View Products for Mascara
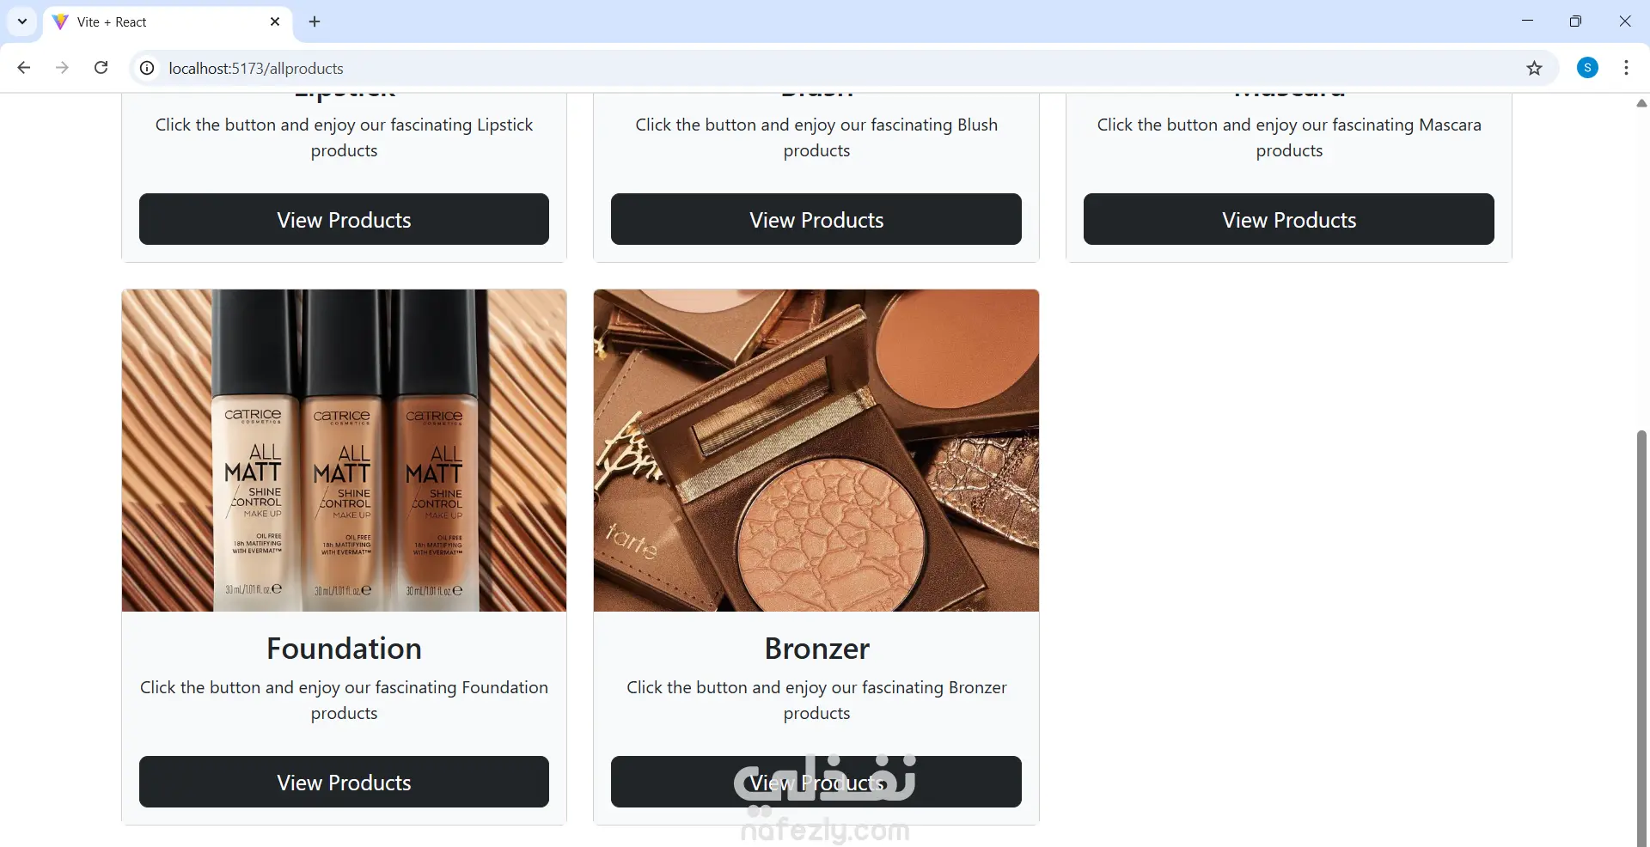The image size is (1650, 847). pos(1289,219)
